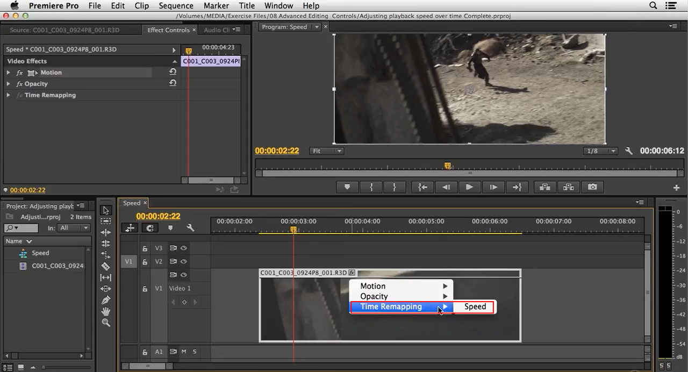Expand Time Remapping properties

pos(9,95)
